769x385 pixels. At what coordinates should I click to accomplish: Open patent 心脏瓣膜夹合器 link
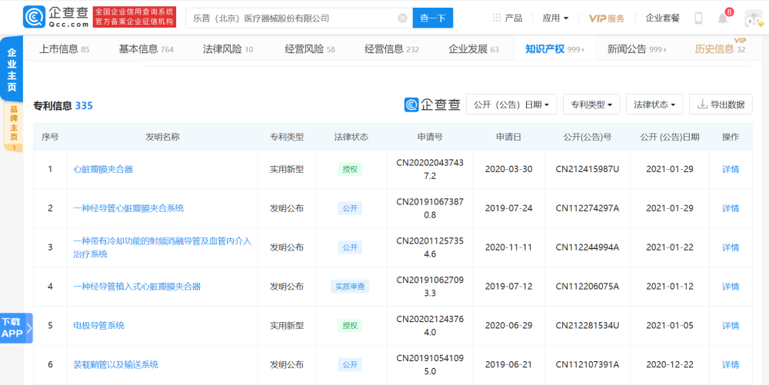(103, 170)
